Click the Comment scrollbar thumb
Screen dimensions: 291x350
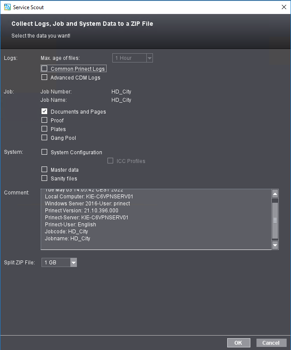275,221
